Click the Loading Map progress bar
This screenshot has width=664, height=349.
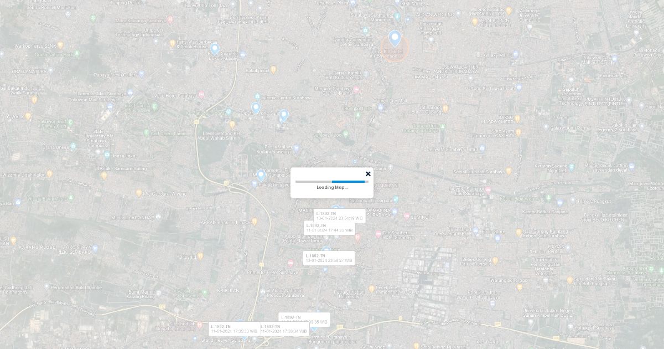coord(331,181)
